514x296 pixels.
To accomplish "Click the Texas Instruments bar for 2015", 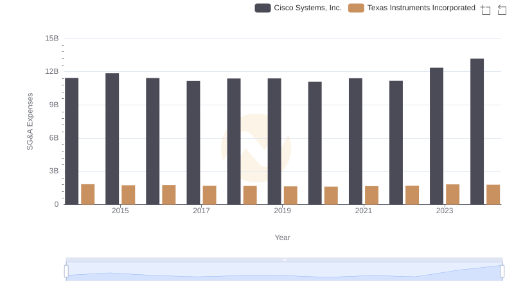I will 128,195.
